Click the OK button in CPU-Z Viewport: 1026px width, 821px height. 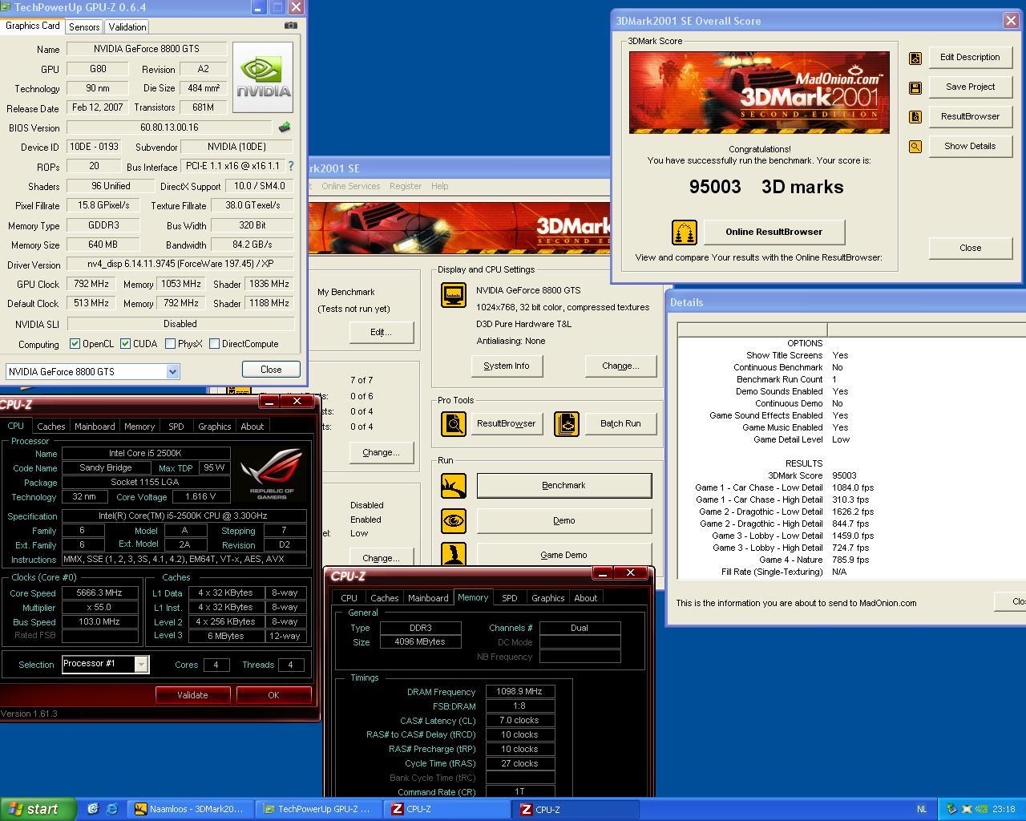[273, 695]
